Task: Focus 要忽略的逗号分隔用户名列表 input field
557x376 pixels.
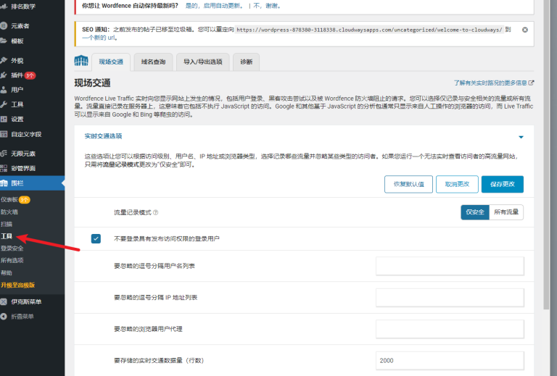Action: coord(450,266)
